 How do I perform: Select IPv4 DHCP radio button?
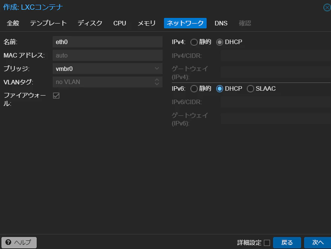pos(220,42)
